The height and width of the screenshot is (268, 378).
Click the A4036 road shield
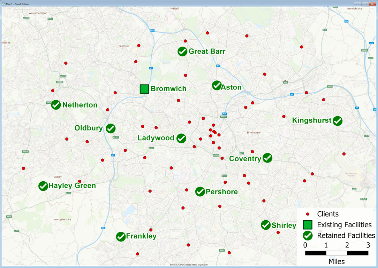(25, 151)
